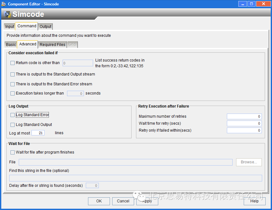
Task: Select the Advanced sub-tab
Action: [x=28, y=44]
